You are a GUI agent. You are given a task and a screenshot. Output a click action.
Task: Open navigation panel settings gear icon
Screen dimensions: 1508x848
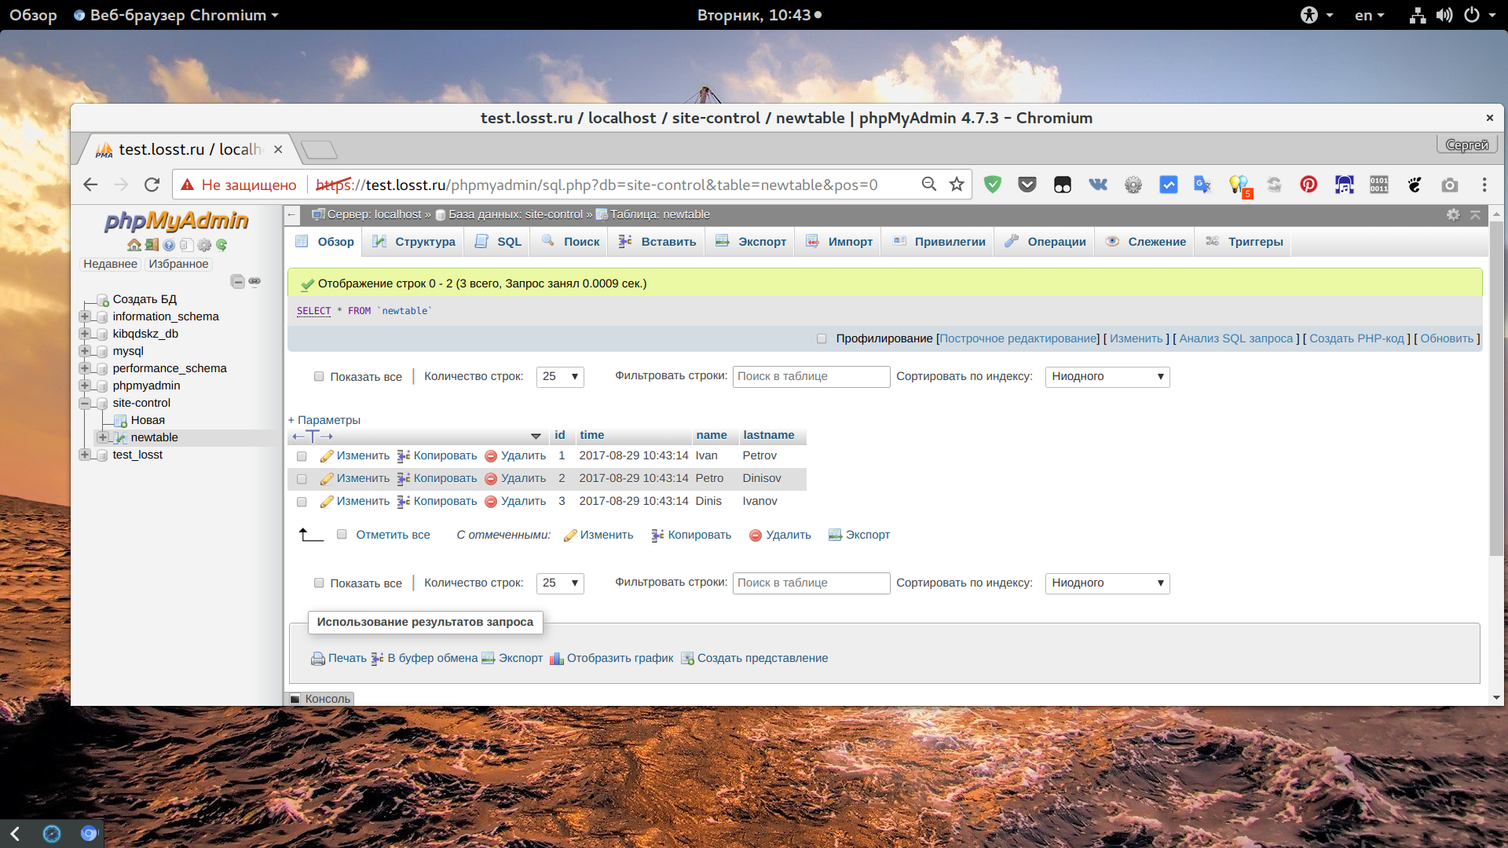tap(204, 245)
